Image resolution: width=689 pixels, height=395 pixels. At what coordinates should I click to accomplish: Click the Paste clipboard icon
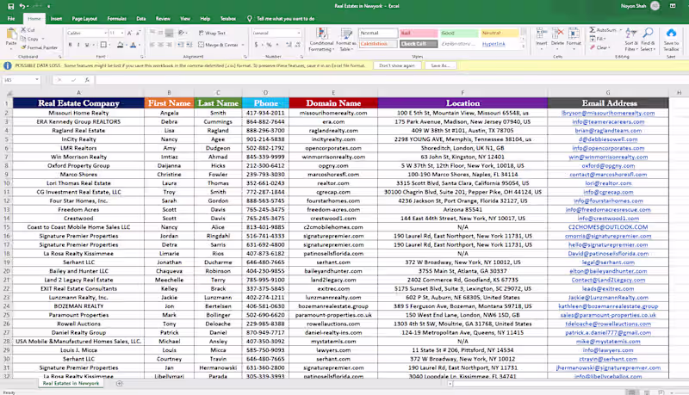(11, 35)
